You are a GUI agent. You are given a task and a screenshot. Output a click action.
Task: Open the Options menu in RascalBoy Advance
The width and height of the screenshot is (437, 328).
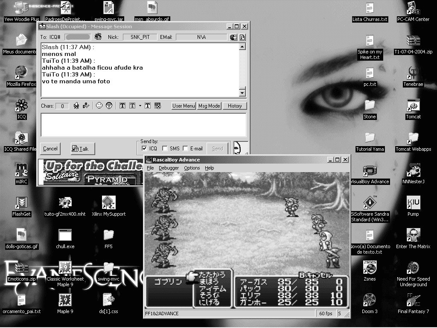(x=192, y=168)
